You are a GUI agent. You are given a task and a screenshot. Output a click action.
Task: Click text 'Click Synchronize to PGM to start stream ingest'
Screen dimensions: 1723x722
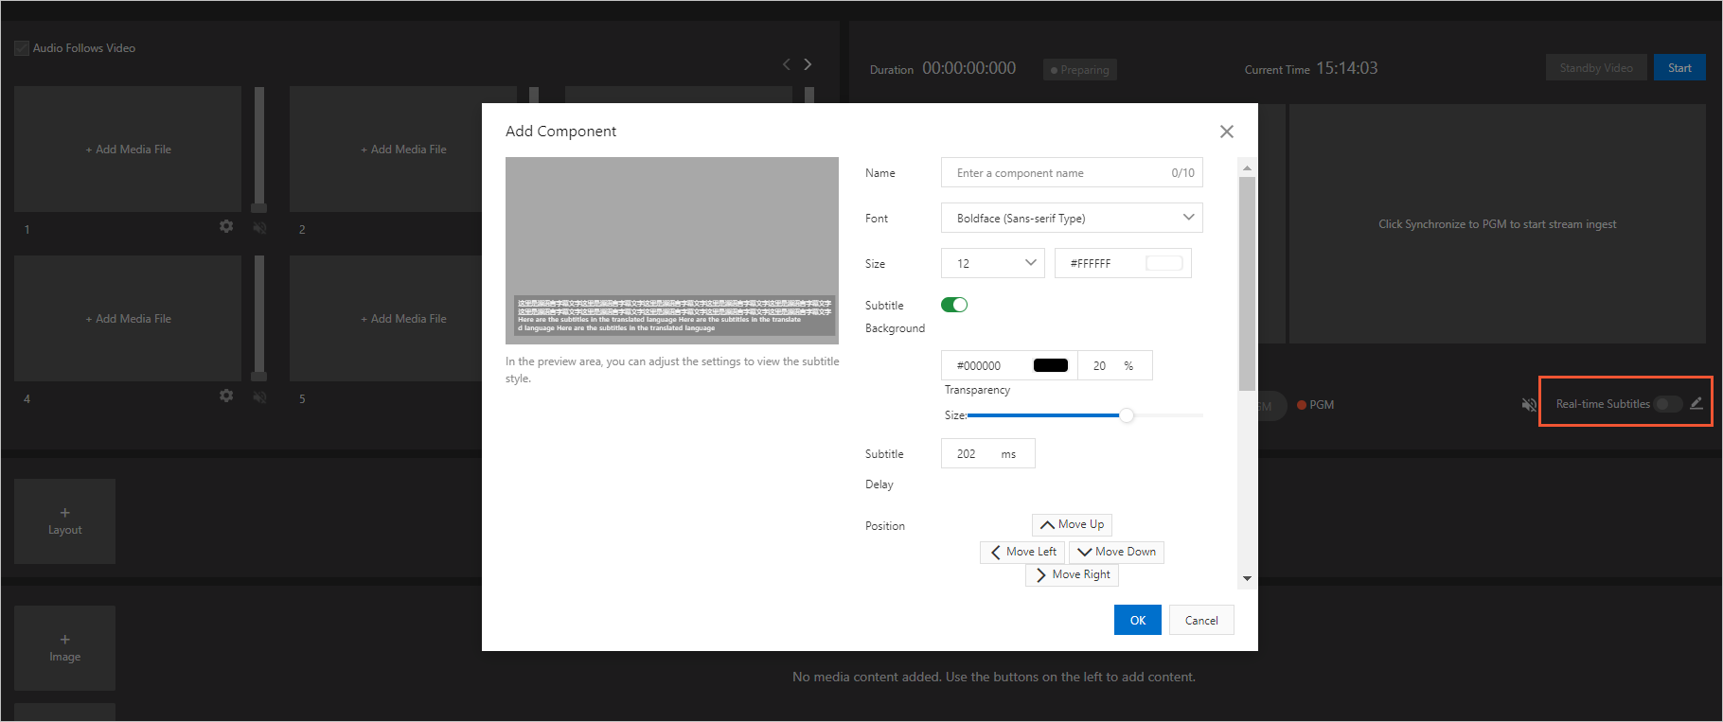tap(1497, 224)
